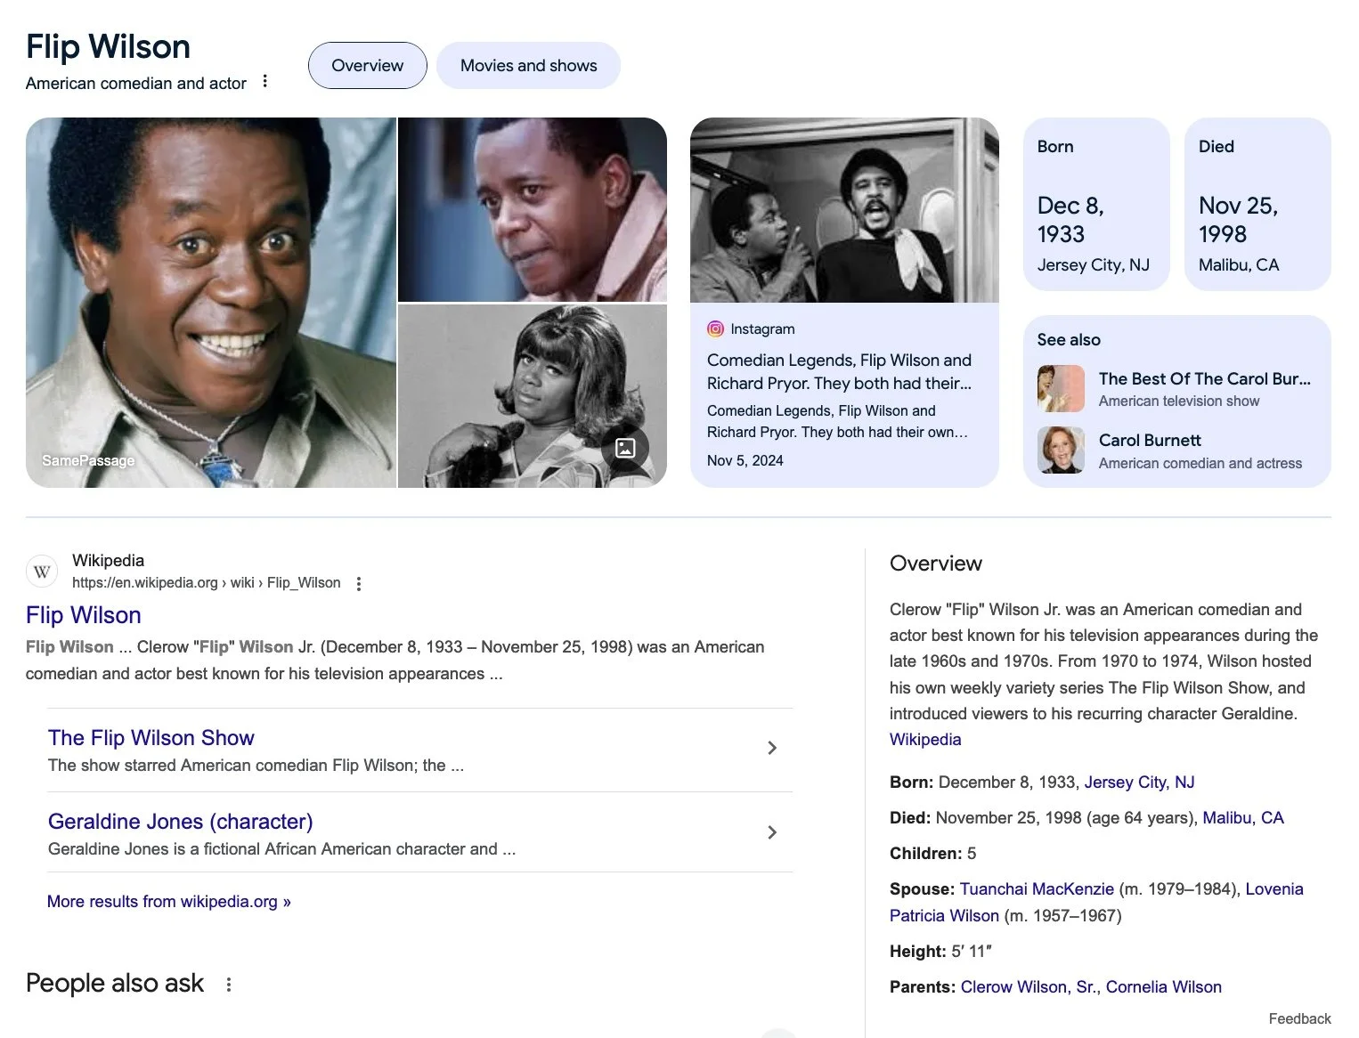Click the Children: 5 text
1359x1038 pixels.
pos(932,854)
